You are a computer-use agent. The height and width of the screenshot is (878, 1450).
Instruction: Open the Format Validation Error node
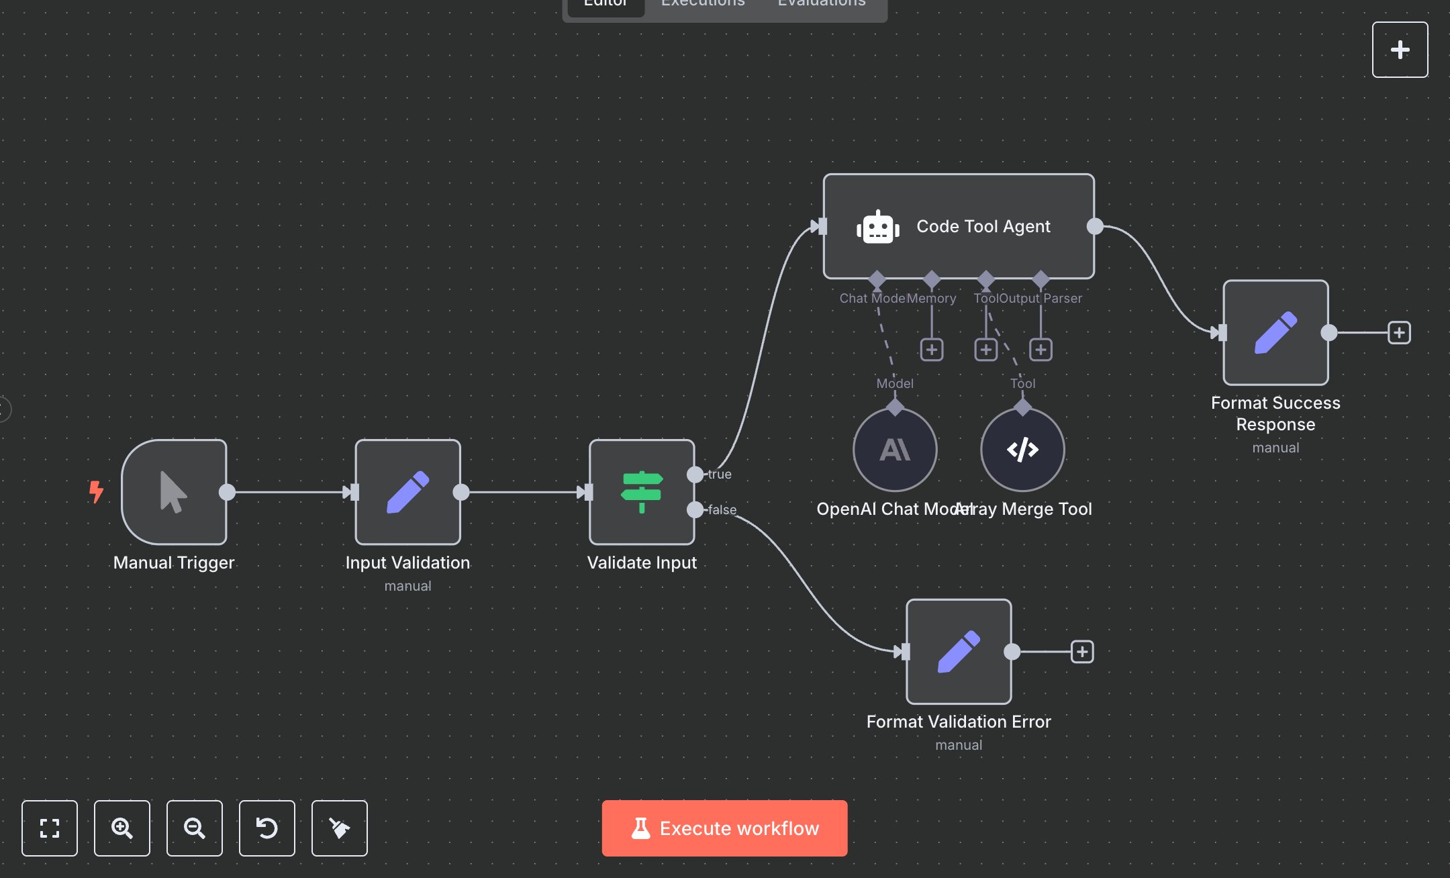958,650
